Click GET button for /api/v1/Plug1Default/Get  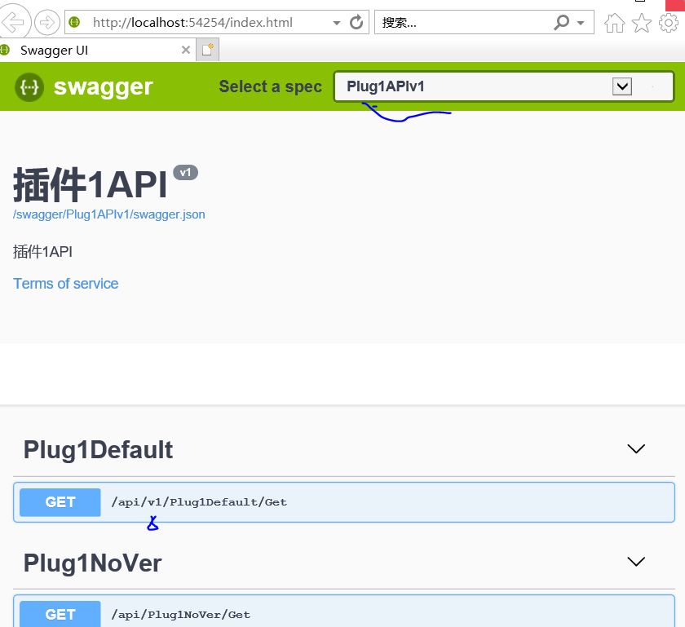tap(60, 502)
